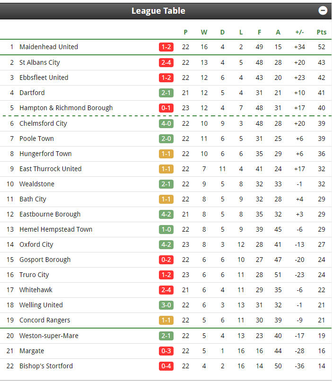Open the Ebbsfleet United team link
Screen dimensions: 332x382
tap(44, 78)
